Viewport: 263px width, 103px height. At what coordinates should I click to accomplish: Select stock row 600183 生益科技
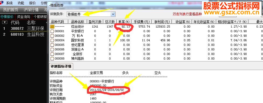coord(23,35)
